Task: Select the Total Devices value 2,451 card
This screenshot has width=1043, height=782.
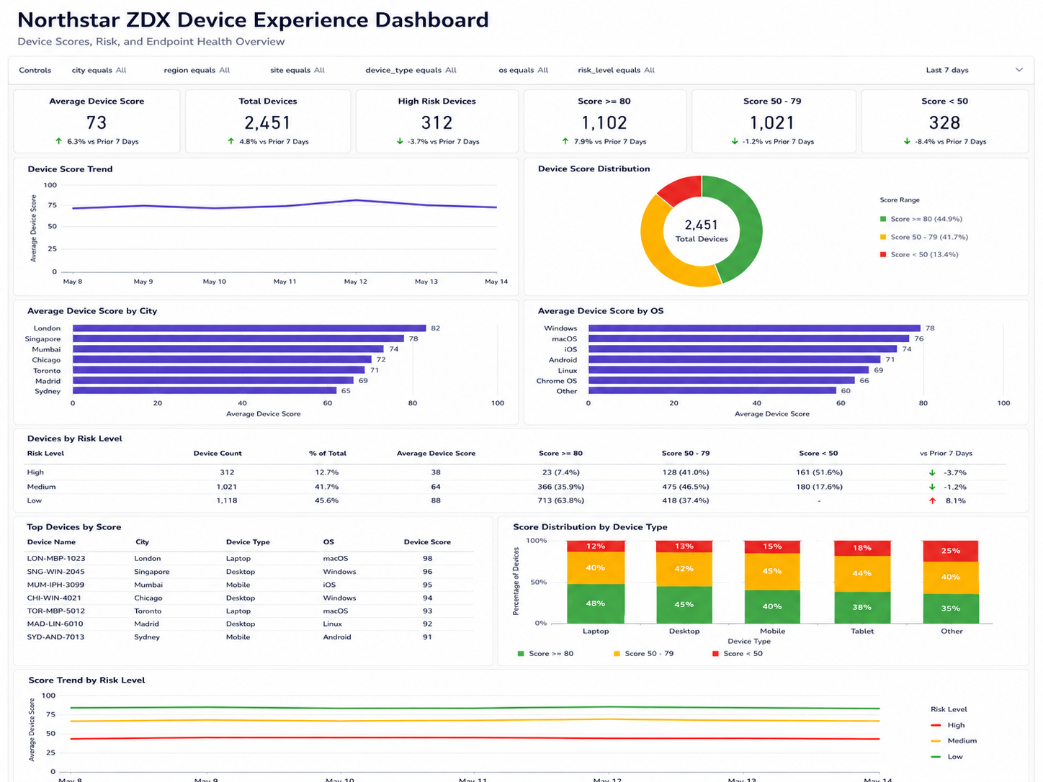Action: click(x=267, y=123)
